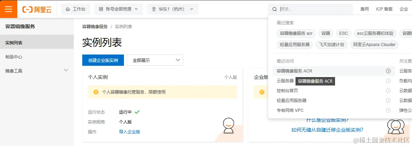The image size is (412, 146).
Task: Click the Aliyun logo
Action: 37,9
